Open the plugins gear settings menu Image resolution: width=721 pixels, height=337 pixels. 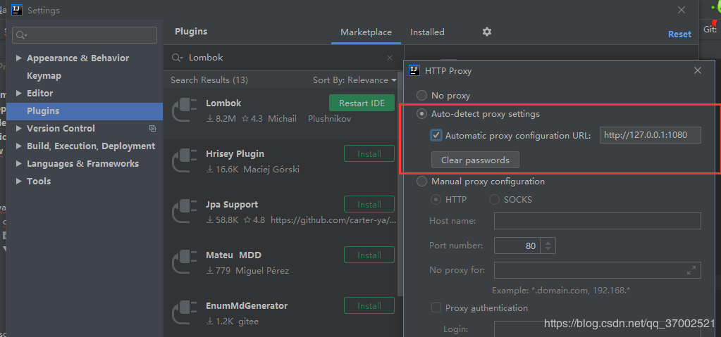coord(487,32)
